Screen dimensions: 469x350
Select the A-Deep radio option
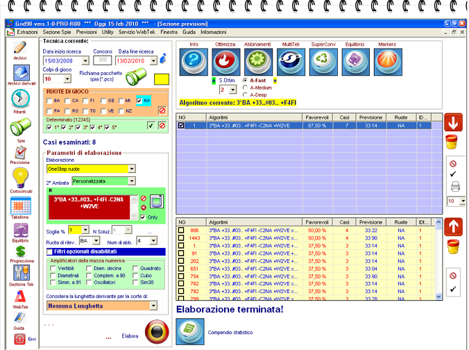(x=246, y=95)
